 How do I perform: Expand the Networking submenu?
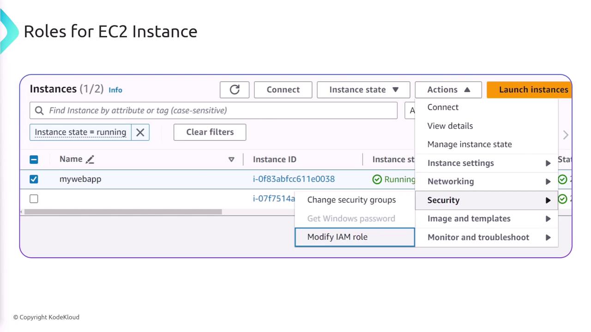pos(486,182)
